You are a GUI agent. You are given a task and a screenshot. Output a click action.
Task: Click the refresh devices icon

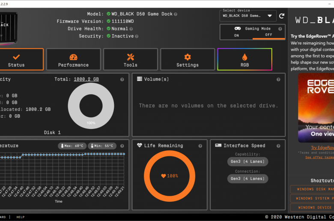point(282,16)
